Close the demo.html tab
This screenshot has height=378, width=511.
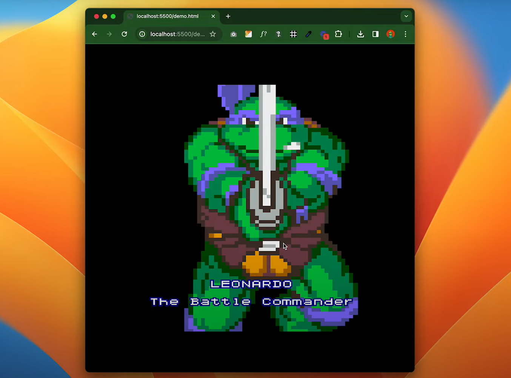[x=213, y=16]
